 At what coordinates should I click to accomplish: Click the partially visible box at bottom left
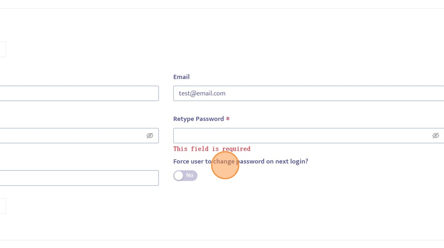click(x=3, y=206)
